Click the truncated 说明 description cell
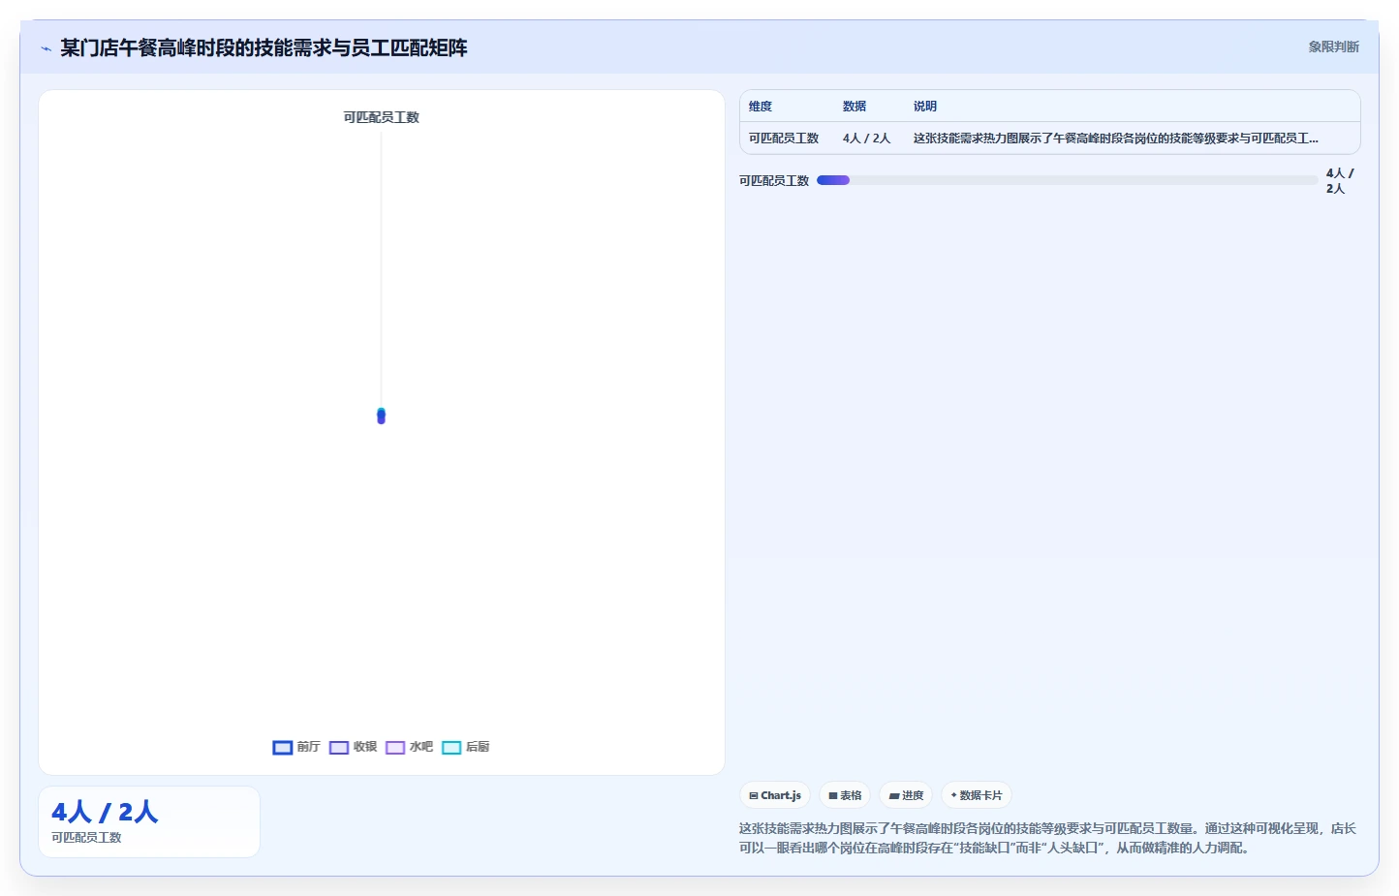This screenshot has height=896, width=1399. [x=1116, y=139]
